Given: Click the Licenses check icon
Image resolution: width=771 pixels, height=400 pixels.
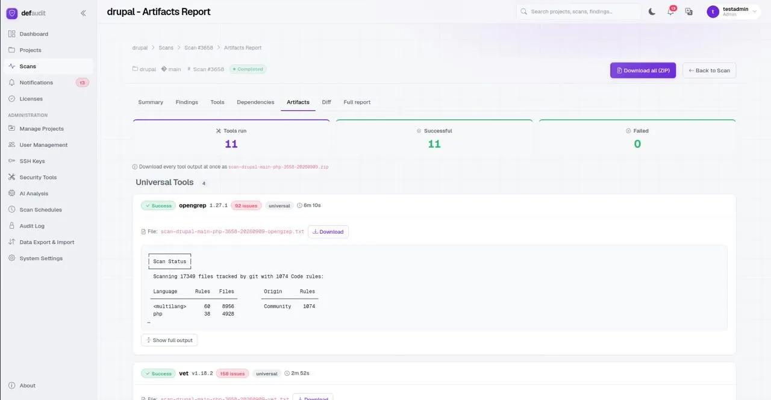Looking at the screenshot, I should tap(12, 99).
